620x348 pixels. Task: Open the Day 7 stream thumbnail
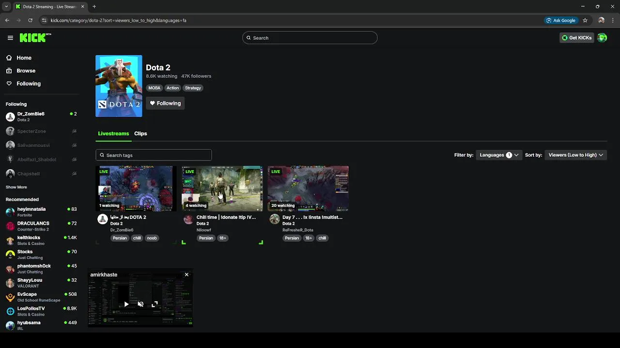(x=308, y=188)
